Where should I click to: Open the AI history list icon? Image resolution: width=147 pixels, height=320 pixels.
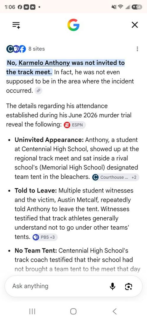click(x=16, y=25)
